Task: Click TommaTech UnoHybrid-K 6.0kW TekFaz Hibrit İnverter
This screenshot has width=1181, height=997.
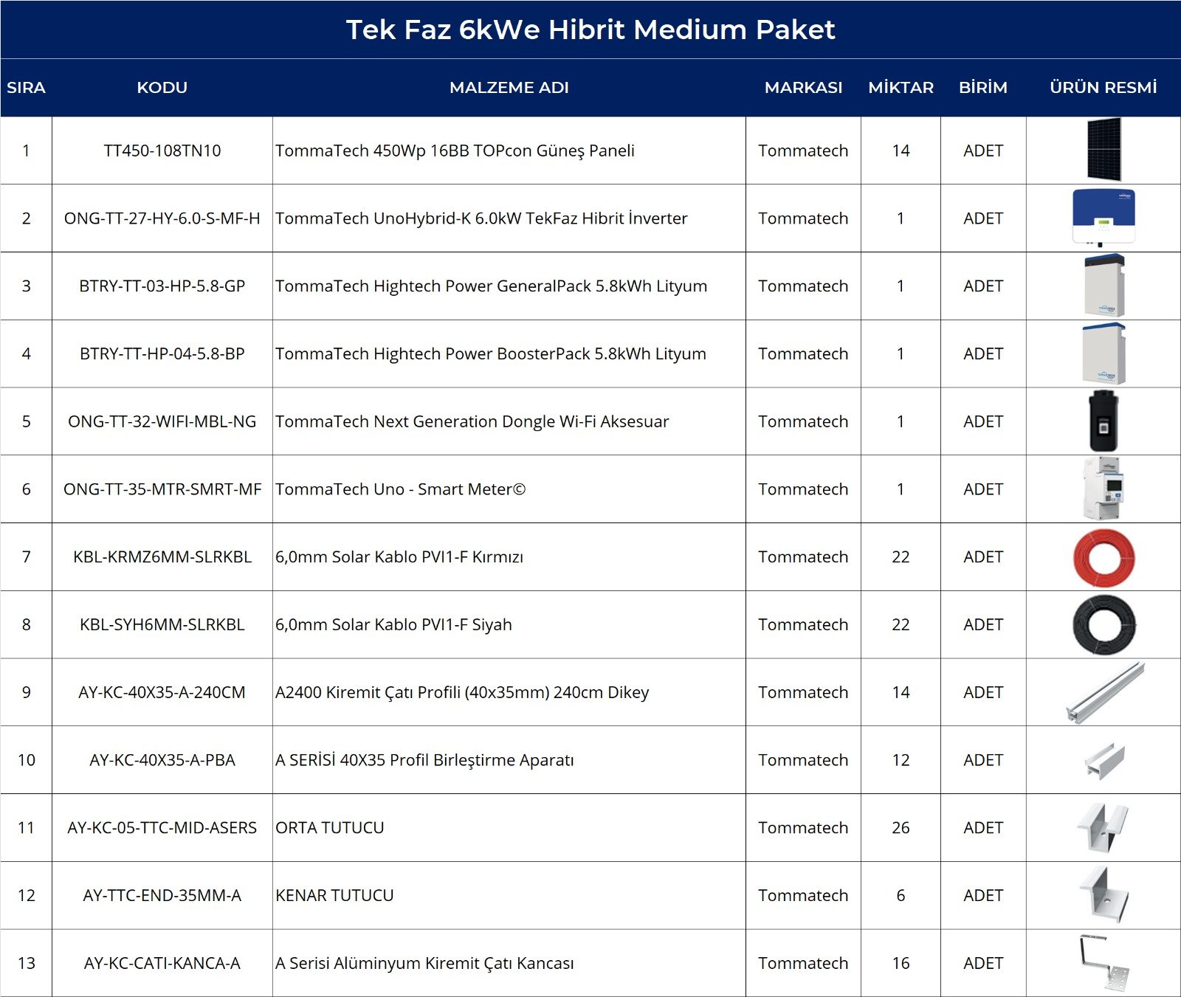Action: [x=481, y=218]
